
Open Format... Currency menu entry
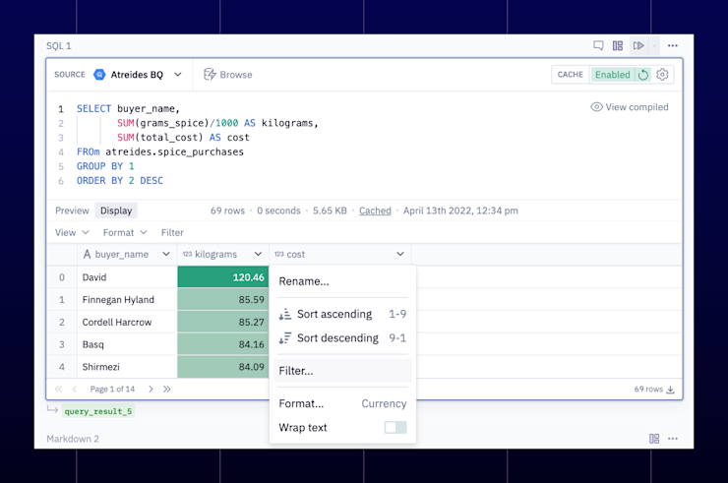pyautogui.click(x=342, y=403)
